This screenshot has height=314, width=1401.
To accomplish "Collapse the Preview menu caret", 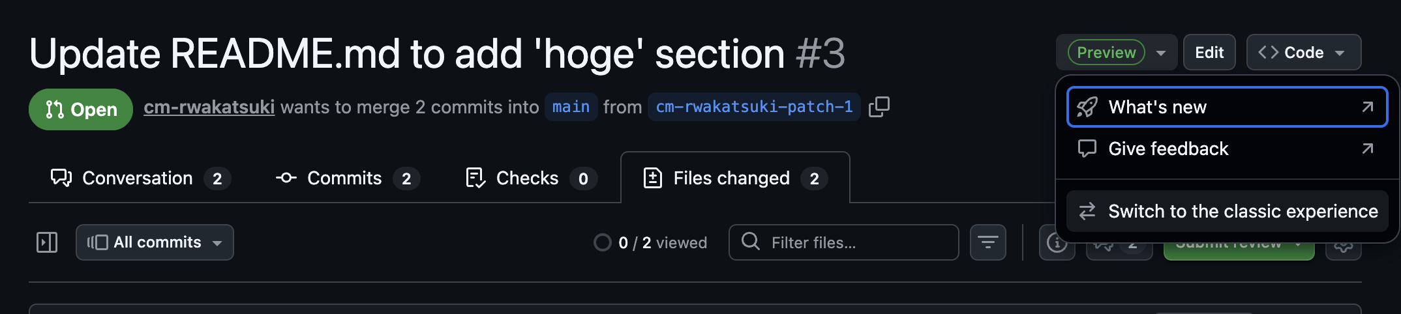I will pos(1161,53).
